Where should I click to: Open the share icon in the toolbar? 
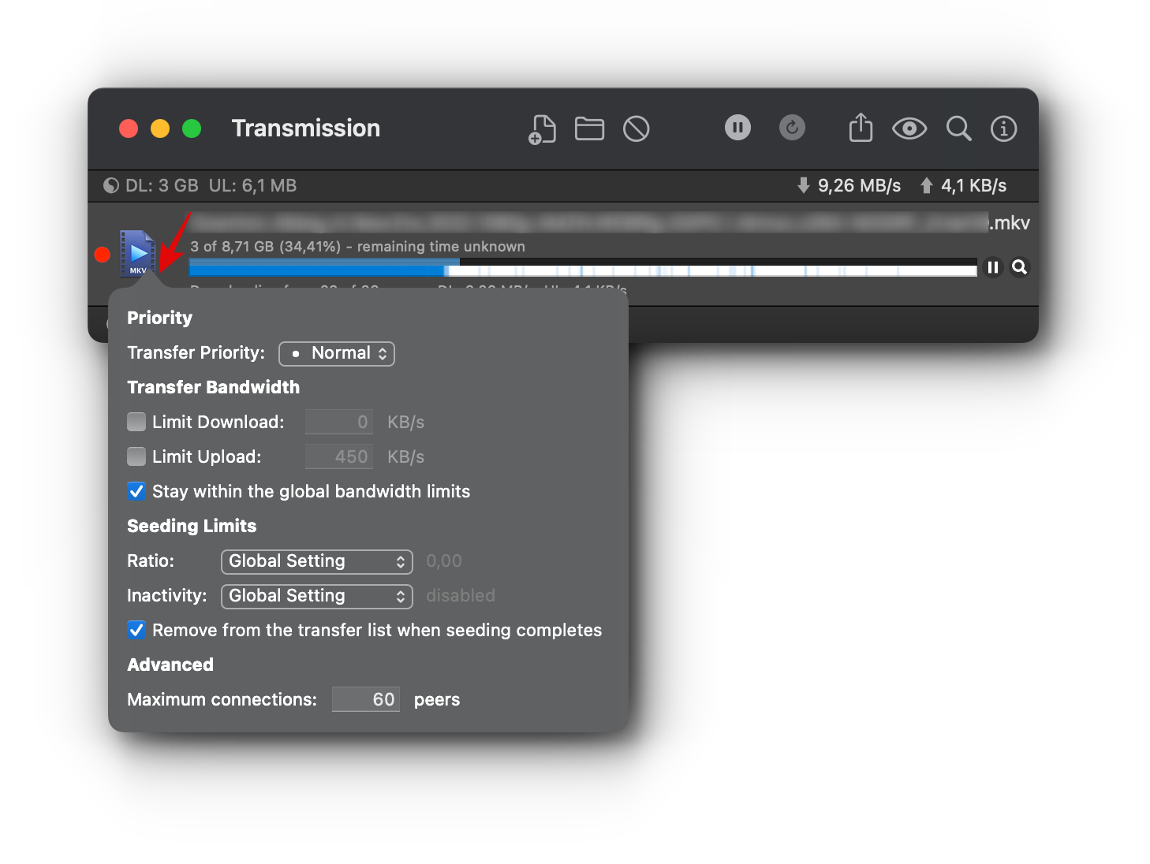[x=861, y=128]
